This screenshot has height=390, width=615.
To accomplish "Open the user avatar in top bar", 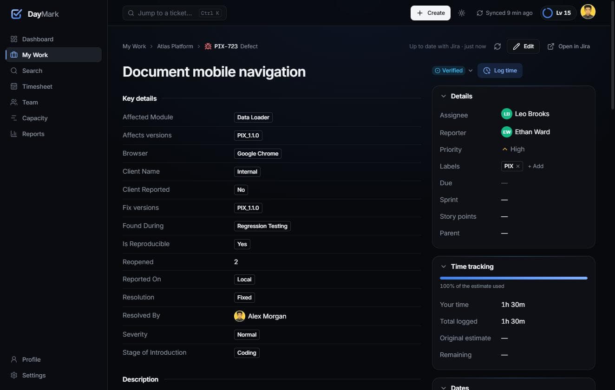I will pyautogui.click(x=588, y=13).
